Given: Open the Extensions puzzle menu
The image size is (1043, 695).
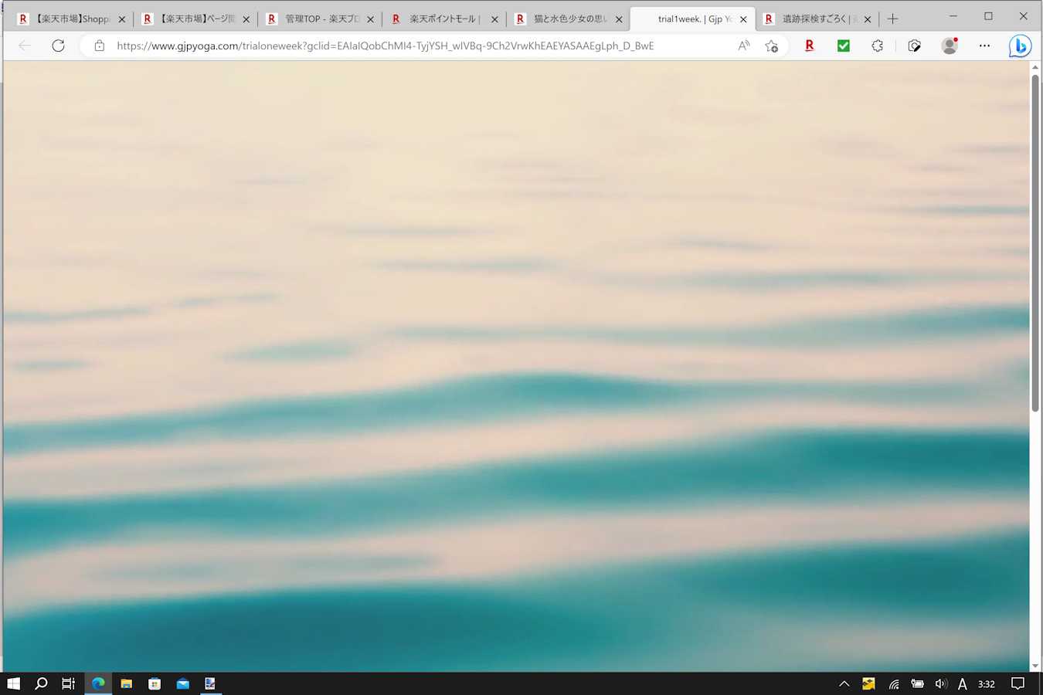Looking at the screenshot, I should [878, 46].
